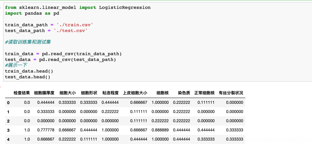Click the 'test_data.head()' code line

28,77
